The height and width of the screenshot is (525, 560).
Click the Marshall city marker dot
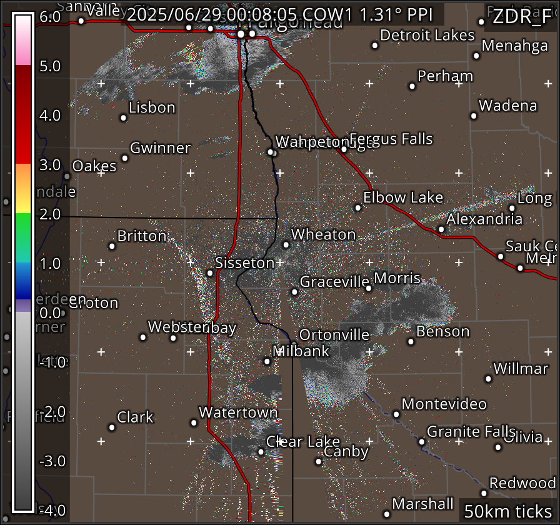tap(387, 514)
